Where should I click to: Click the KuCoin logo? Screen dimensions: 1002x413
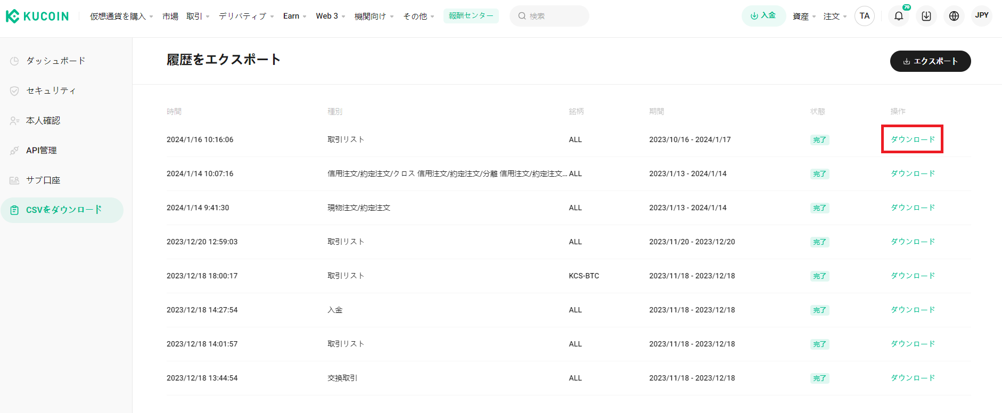37,16
